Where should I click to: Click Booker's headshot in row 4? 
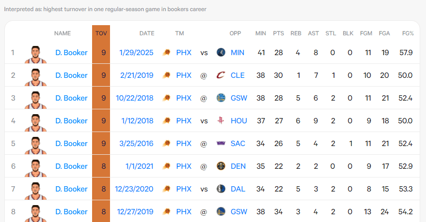coord(35,123)
